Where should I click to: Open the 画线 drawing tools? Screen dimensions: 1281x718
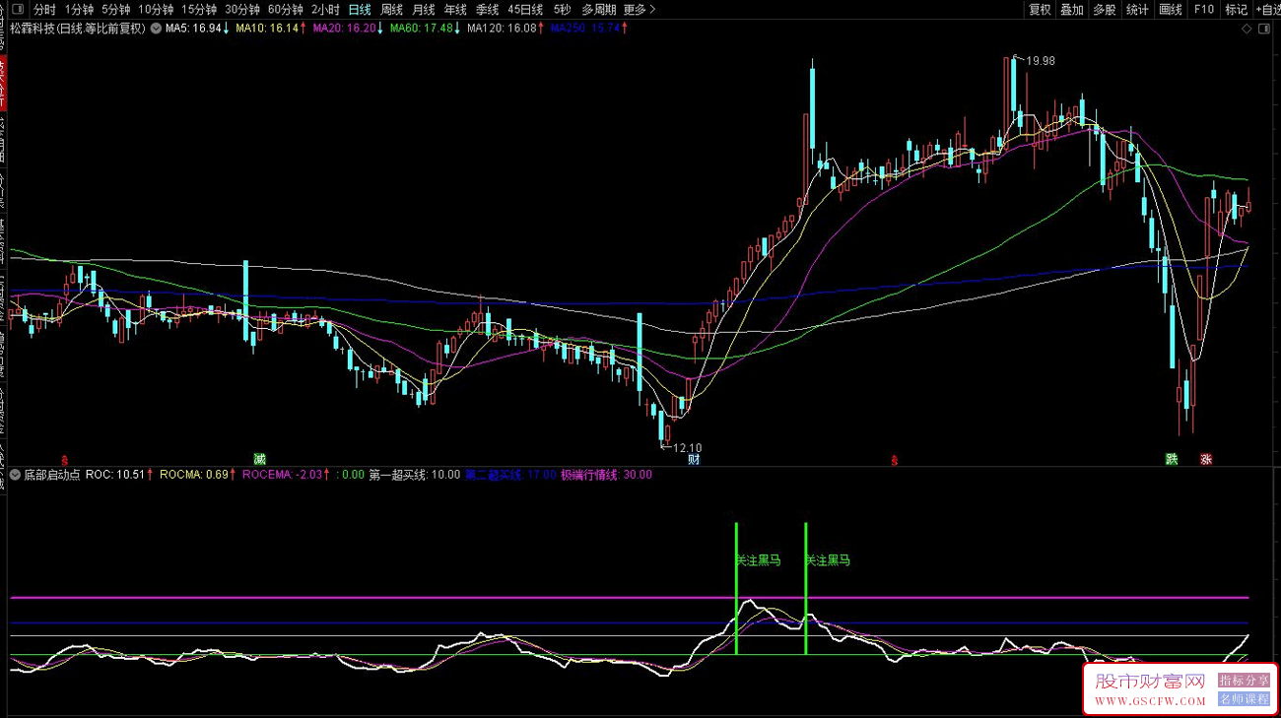coord(1170,10)
